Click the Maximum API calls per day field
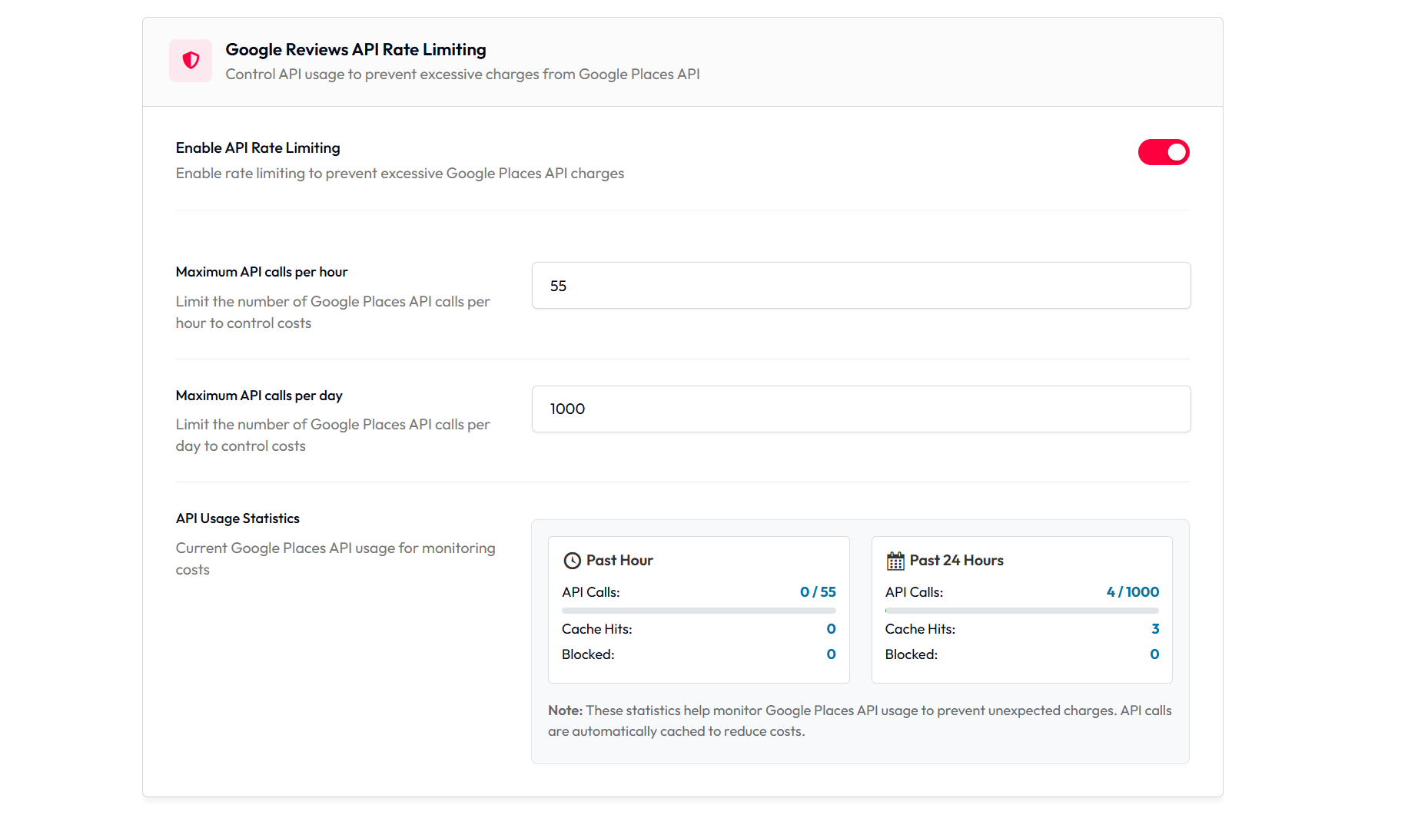The height and width of the screenshot is (818, 1428). click(861, 409)
